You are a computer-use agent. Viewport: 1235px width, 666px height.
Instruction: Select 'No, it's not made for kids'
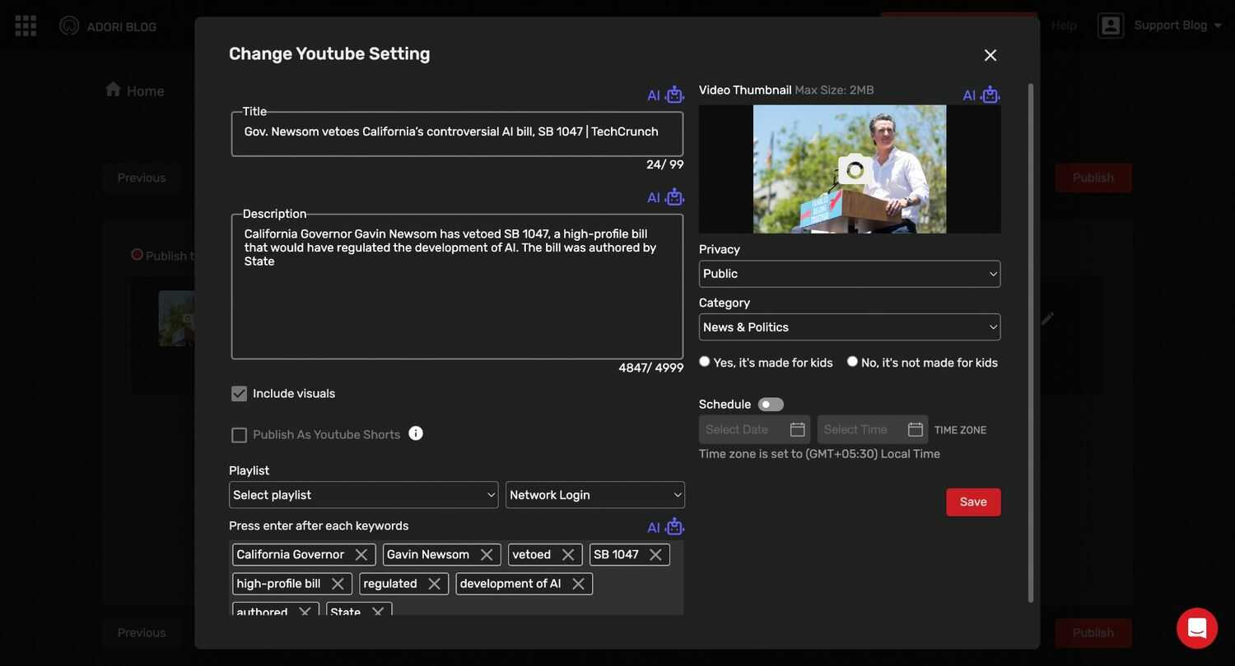tap(852, 362)
